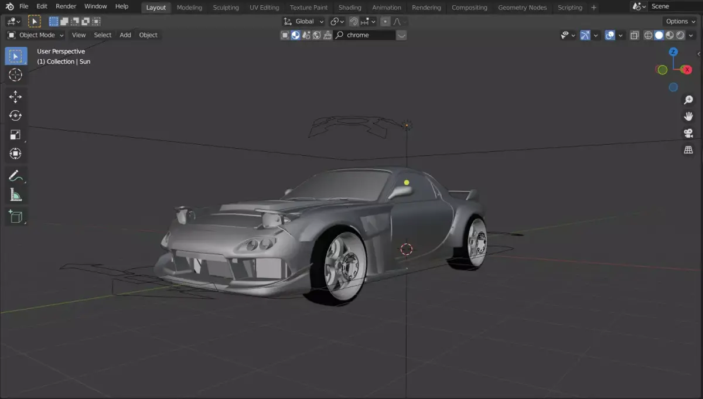Open the viewport View menu

[x=79, y=35]
